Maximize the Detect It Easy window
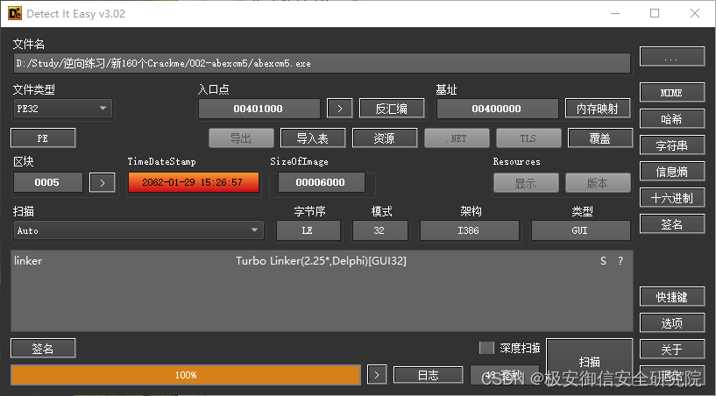716x396 pixels. pyautogui.click(x=655, y=13)
